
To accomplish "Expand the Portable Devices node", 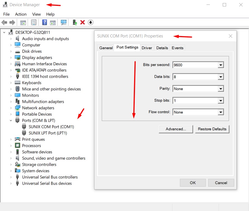I will [11, 114].
